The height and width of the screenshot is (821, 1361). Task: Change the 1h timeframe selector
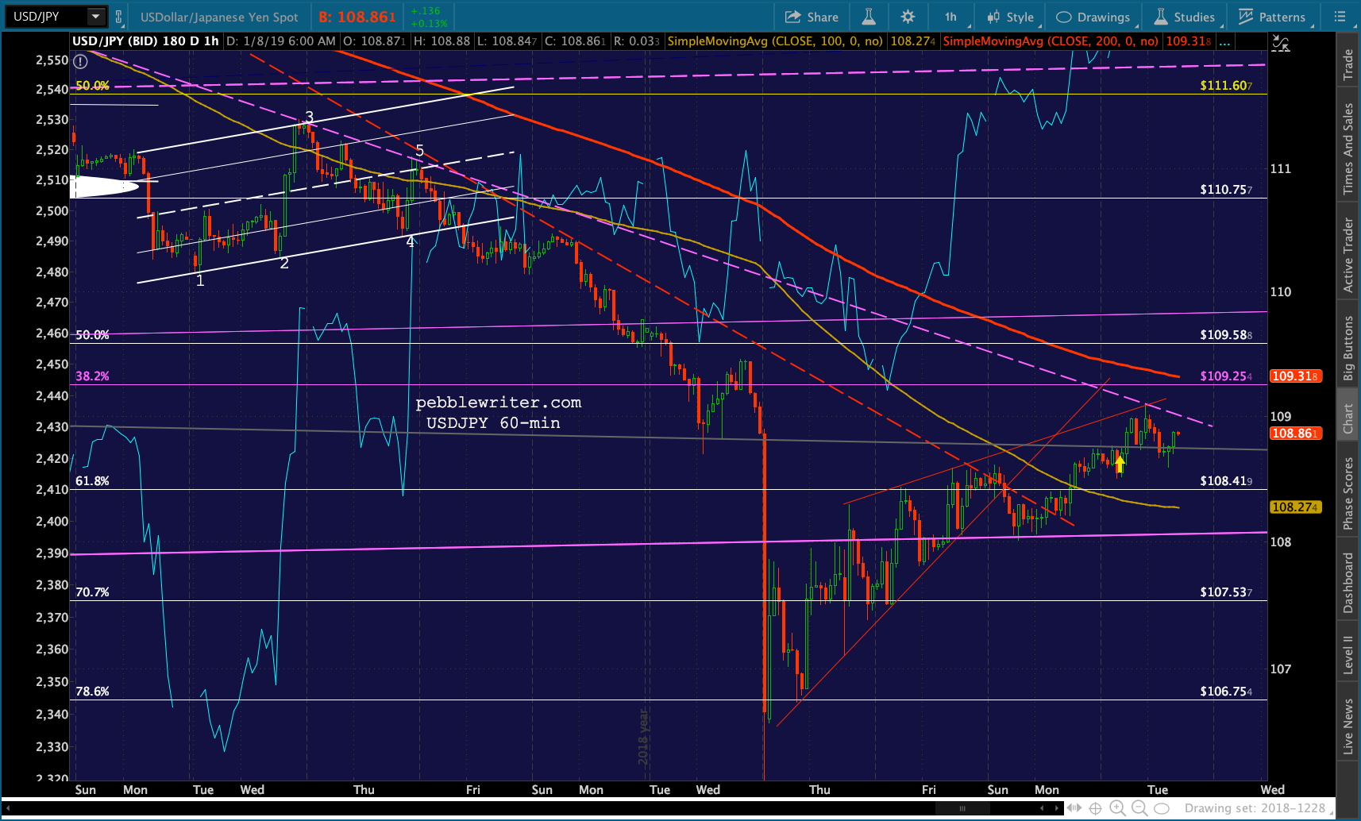tap(950, 17)
